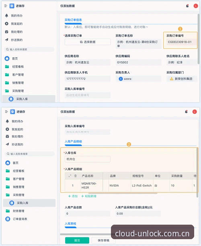
Task: Click 采购归属部门 value 新荣创科集团
Action: (181, 79)
